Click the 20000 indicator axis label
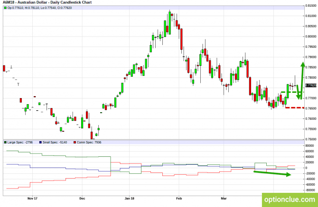Screen dimensions: 318x207 [309, 162]
